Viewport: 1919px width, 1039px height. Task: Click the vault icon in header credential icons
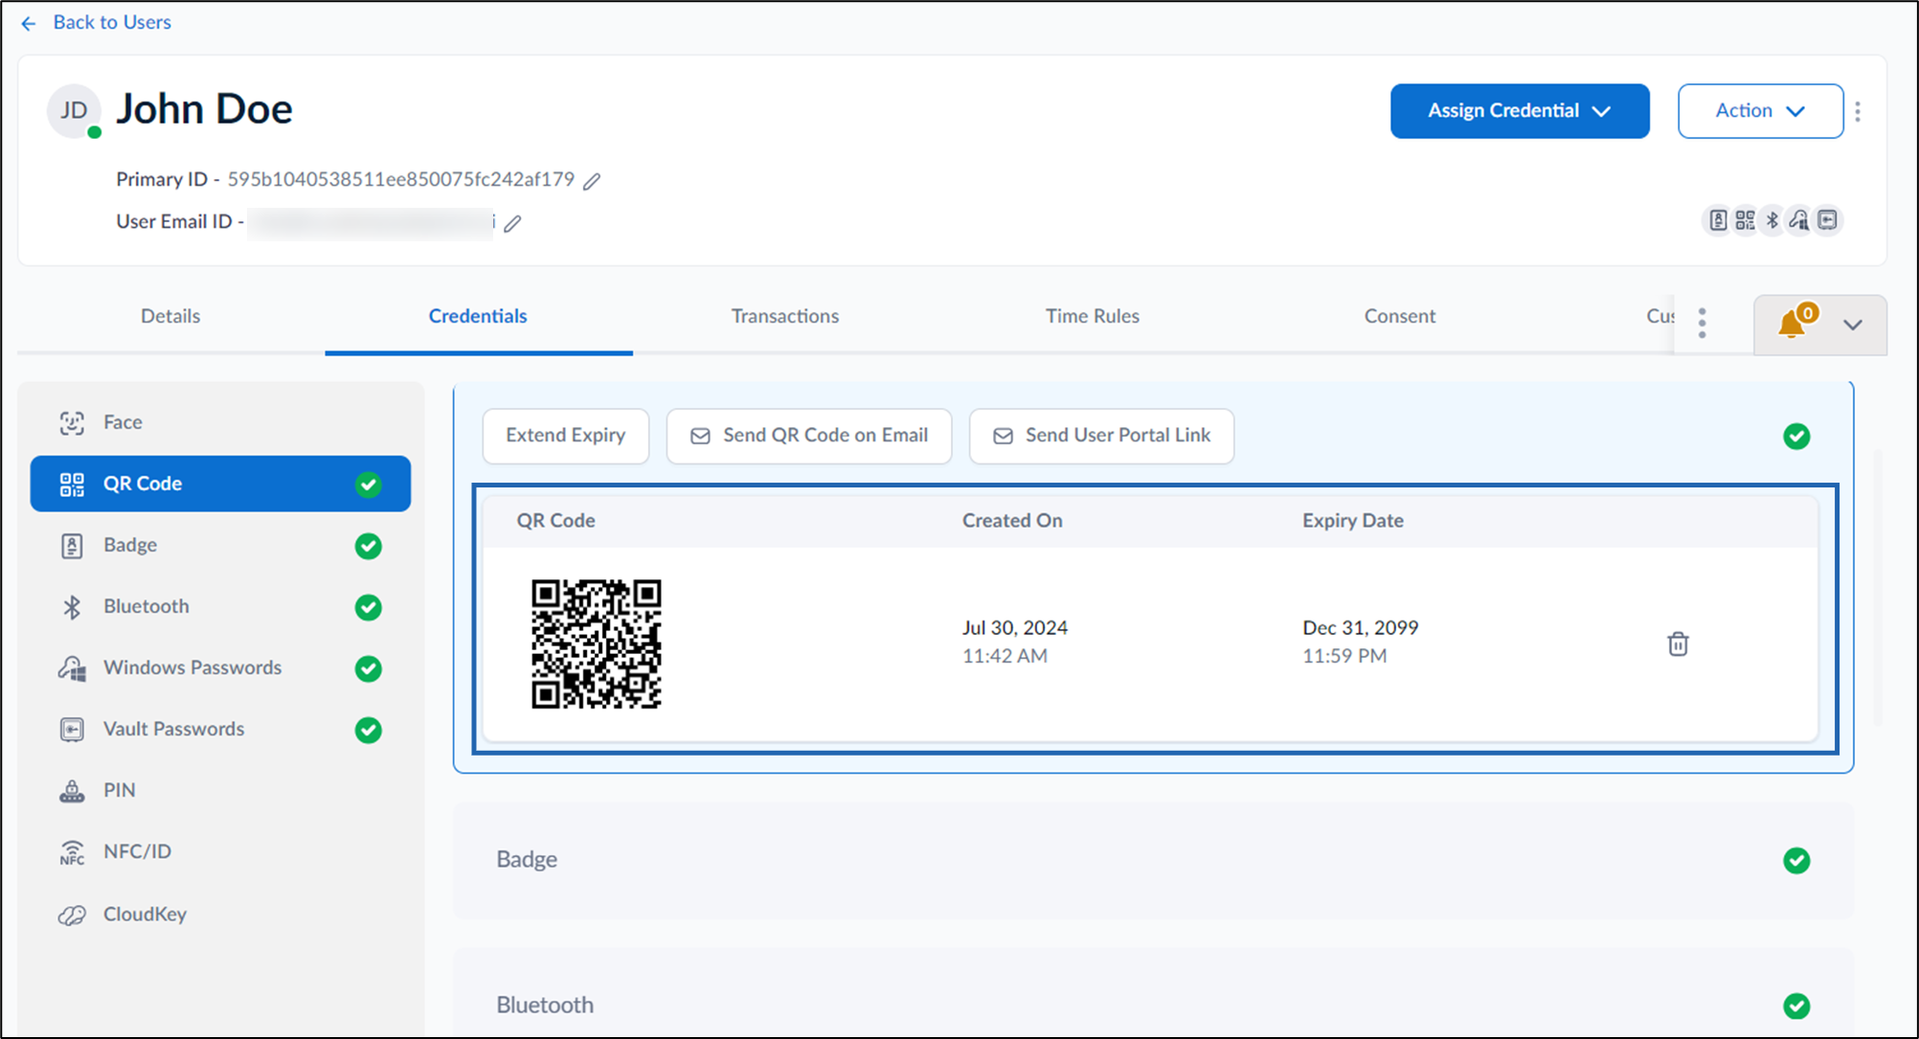[1827, 220]
